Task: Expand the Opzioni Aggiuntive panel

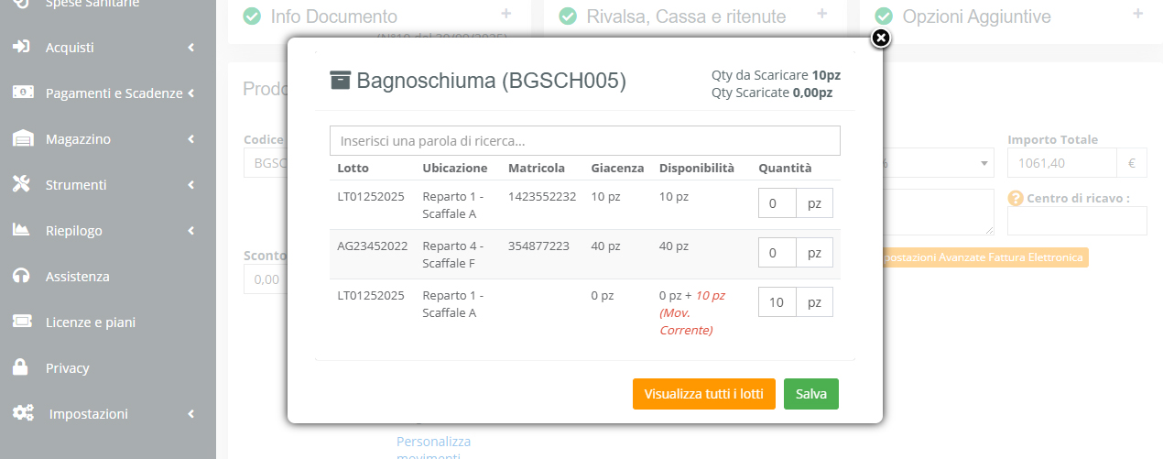Action: click(x=1137, y=14)
